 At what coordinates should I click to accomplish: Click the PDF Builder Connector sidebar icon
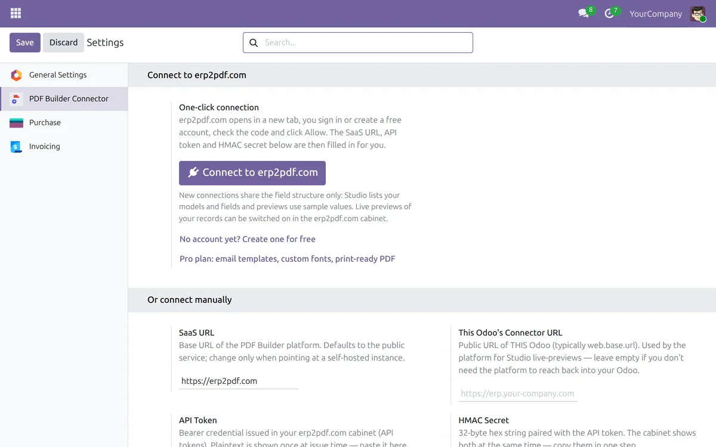[17, 99]
